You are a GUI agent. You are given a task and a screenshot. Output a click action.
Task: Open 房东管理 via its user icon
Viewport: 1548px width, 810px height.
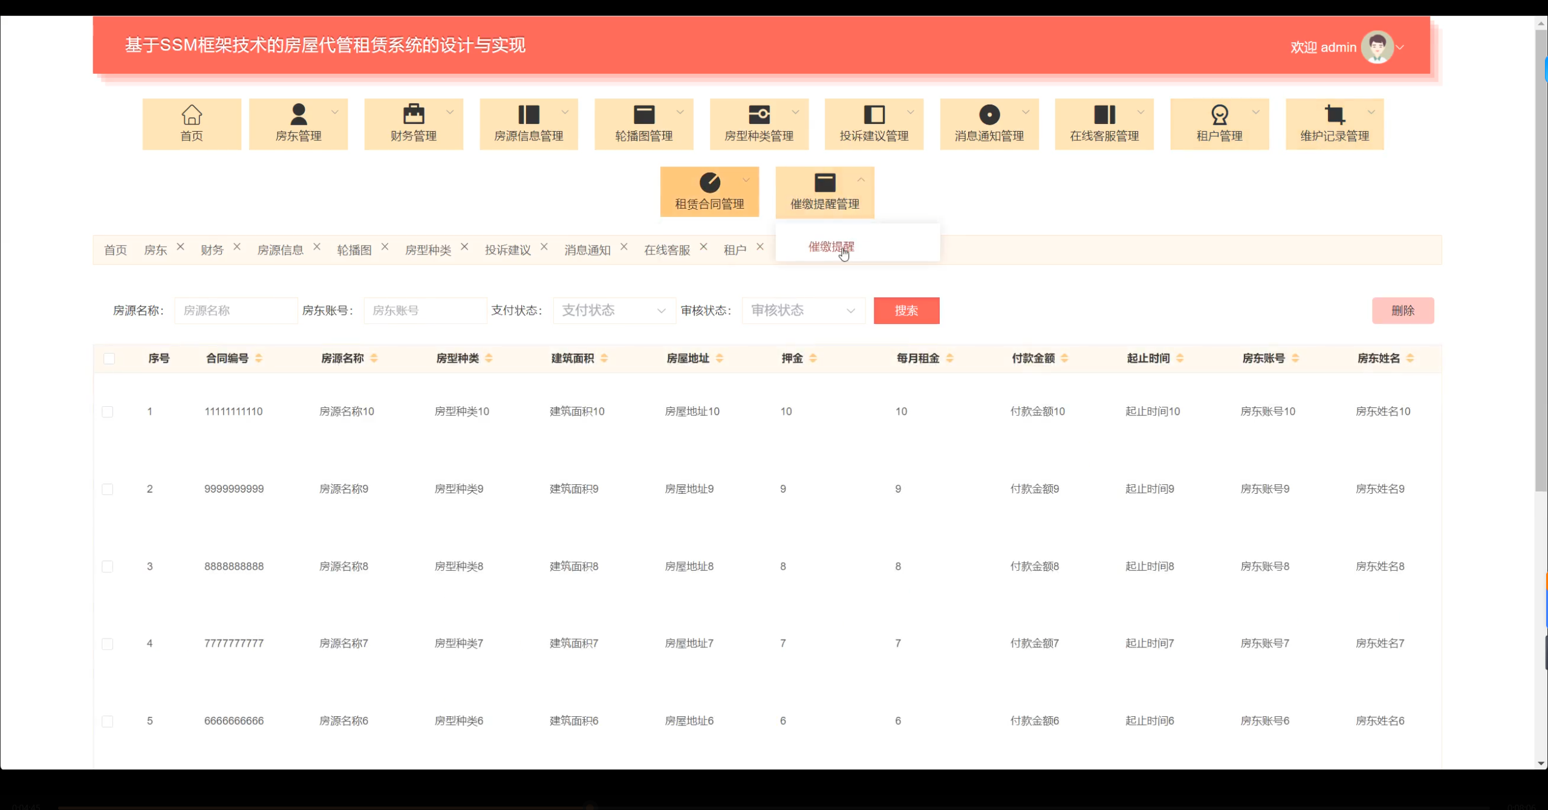click(x=298, y=115)
